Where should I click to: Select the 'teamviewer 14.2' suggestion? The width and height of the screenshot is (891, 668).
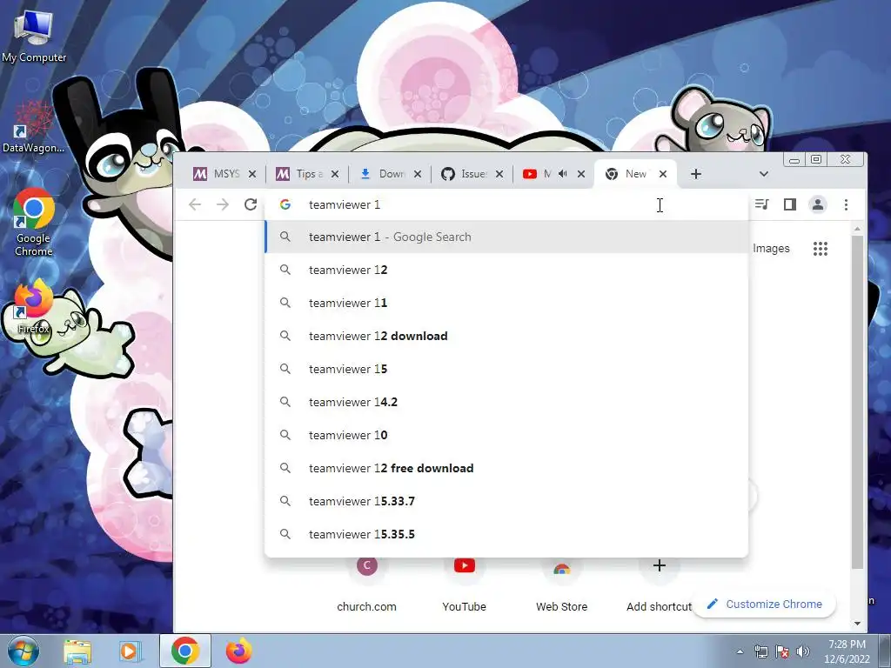[x=506, y=402]
